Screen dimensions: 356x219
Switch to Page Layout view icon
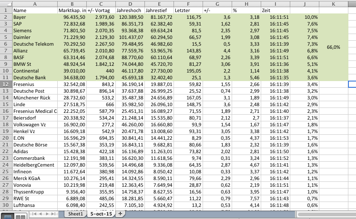pyautogui.click(x=21, y=216)
